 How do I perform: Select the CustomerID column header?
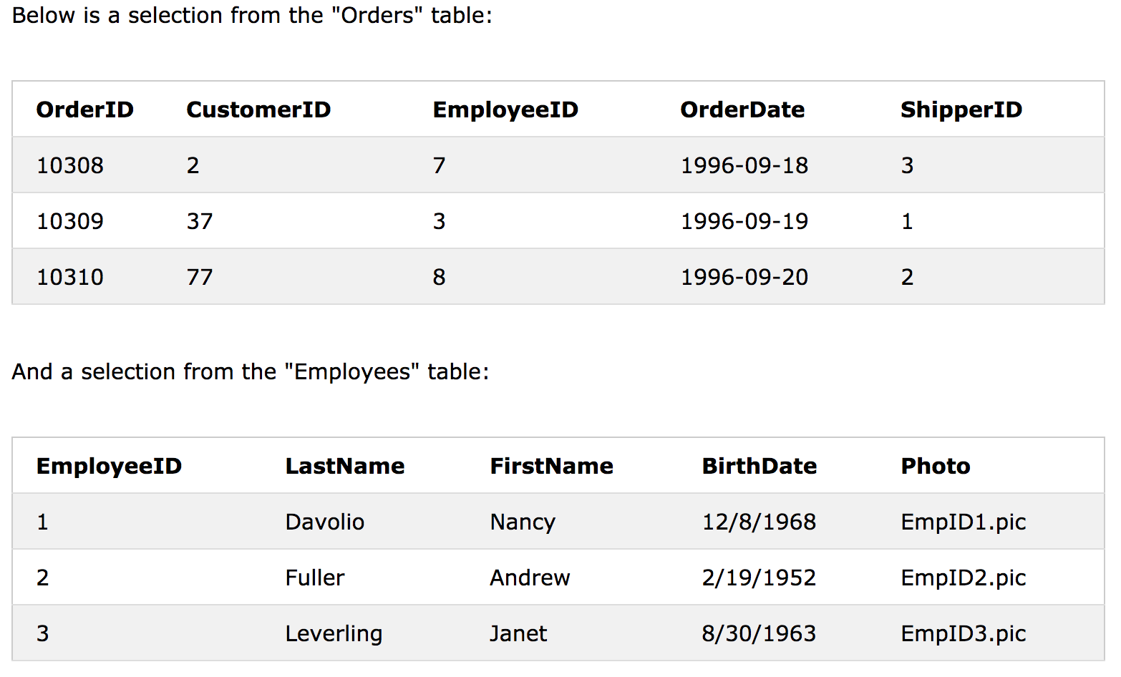(x=258, y=109)
